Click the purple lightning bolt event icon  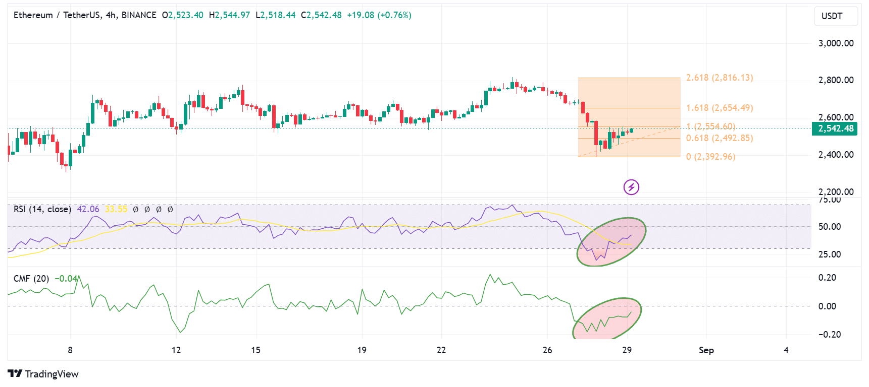point(631,187)
